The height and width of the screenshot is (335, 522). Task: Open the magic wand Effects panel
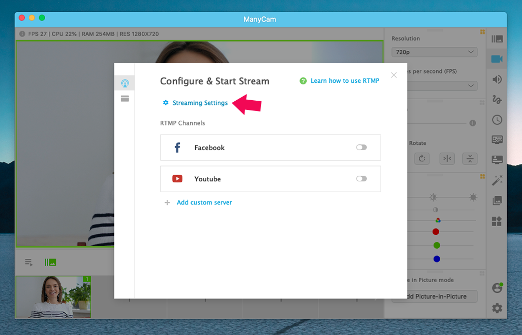[497, 180]
